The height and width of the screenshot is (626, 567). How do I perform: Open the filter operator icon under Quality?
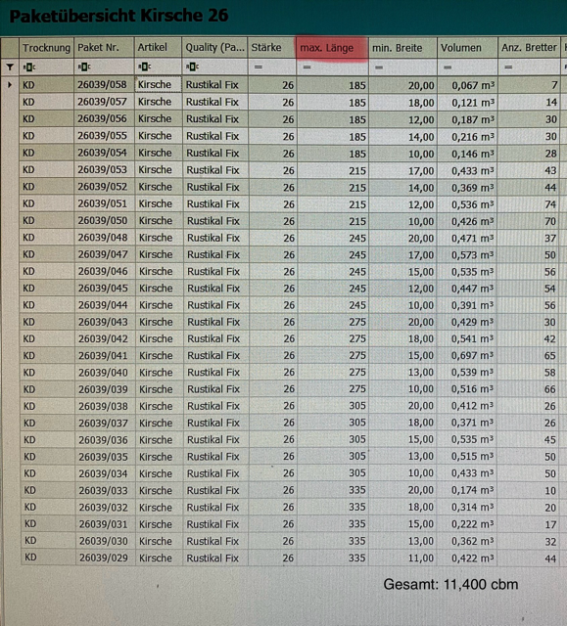click(192, 67)
